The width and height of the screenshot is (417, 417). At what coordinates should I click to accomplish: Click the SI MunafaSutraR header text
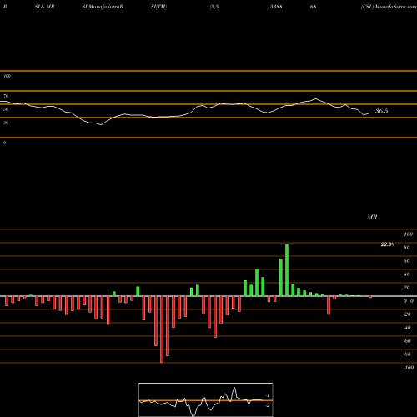[x=103, y=7]
